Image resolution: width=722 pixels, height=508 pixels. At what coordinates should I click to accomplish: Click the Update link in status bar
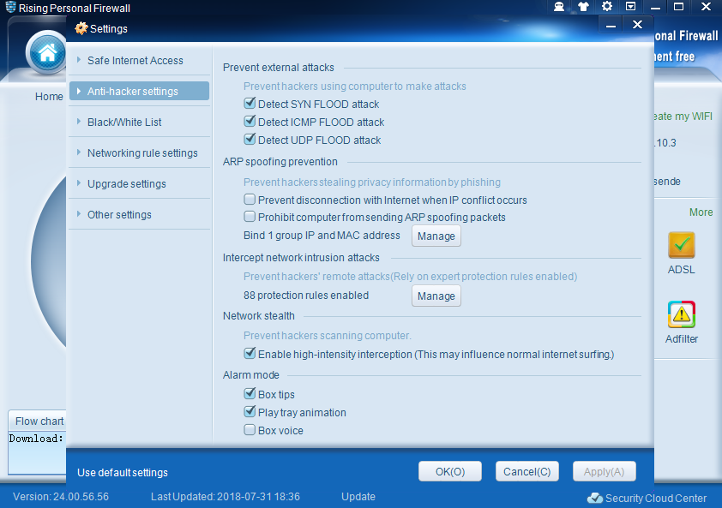click(358, 497)
